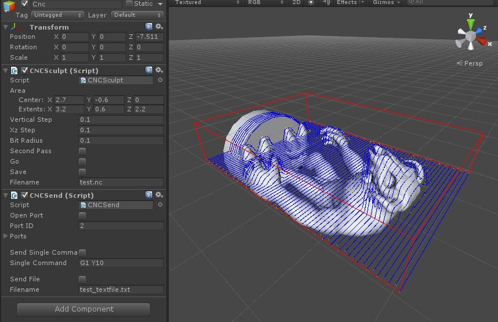This screenshot has height=322, width=498.
Task: Collapse the CNCSculpt component foldout
Action: point(5,71)
